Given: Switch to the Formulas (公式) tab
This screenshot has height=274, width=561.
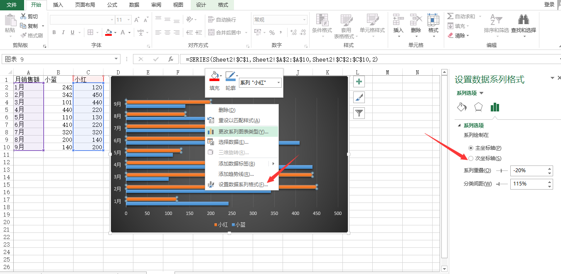Looking at the screenshot, I should pos(112,5).
